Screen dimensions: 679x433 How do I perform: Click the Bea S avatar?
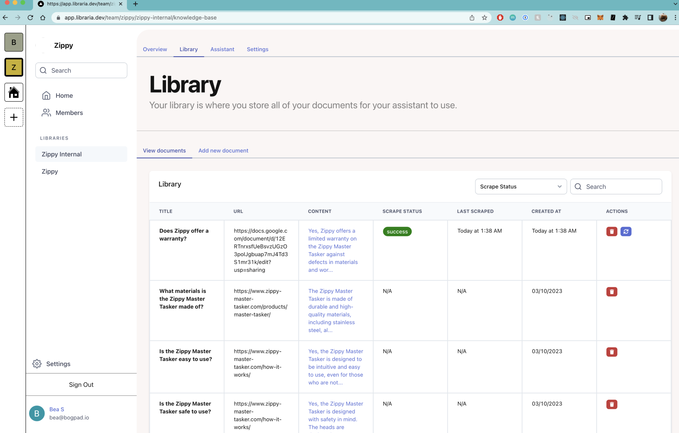click(37, 413)
